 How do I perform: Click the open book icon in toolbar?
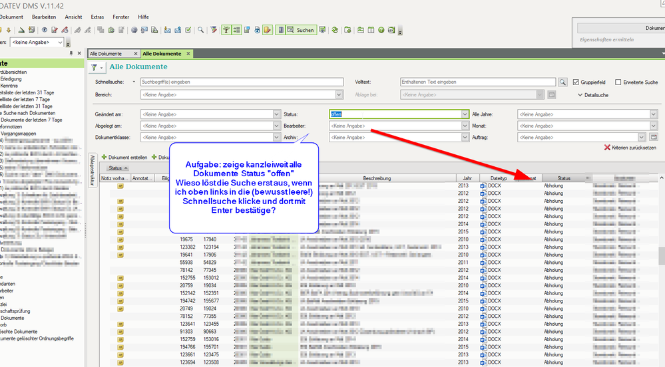(x=371, y=30)
